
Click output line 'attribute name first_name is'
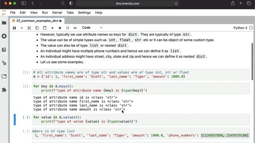click(83, 101)
